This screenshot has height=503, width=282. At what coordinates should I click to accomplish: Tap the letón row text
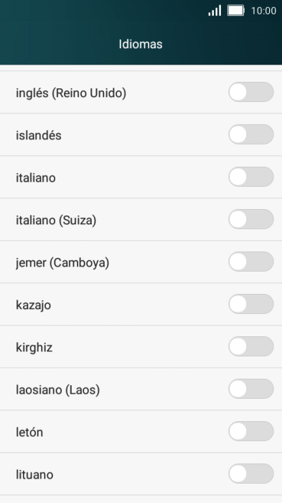click(29, 432)
